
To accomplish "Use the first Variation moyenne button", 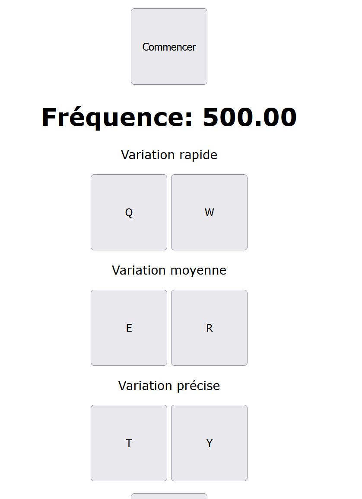I will pyautogui.click(x=129, y=328).
